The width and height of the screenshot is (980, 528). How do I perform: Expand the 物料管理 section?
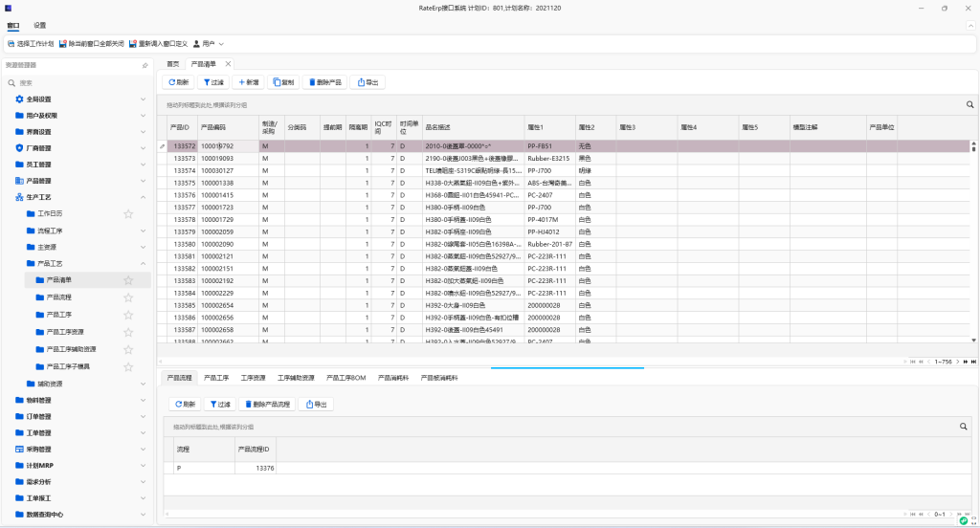coord(144,400)
